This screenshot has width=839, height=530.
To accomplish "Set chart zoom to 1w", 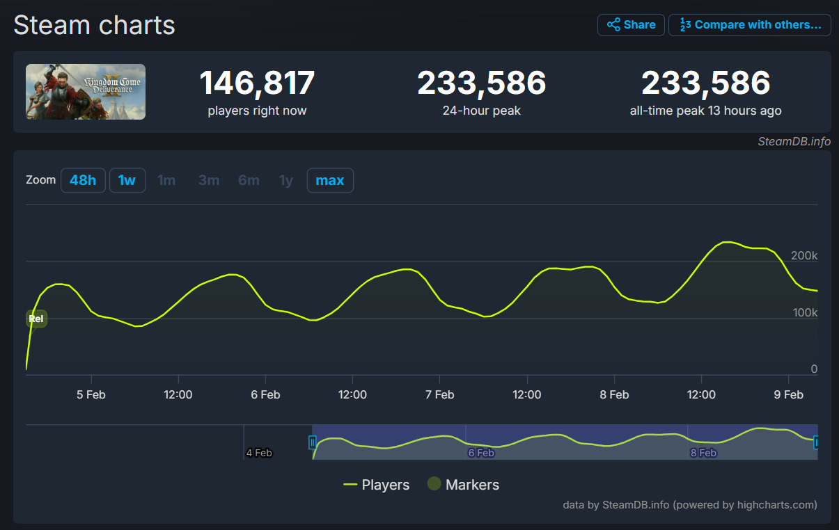I will point(127,181).
